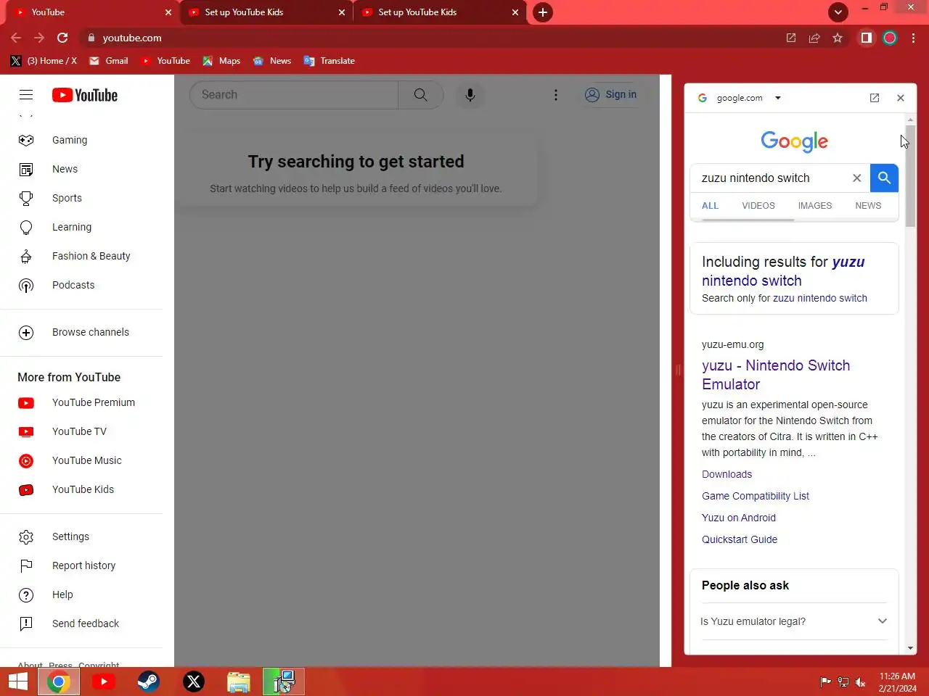Click the Send feedback icon
This screenshot has height=696, width=929.
[x=26, y=623]
